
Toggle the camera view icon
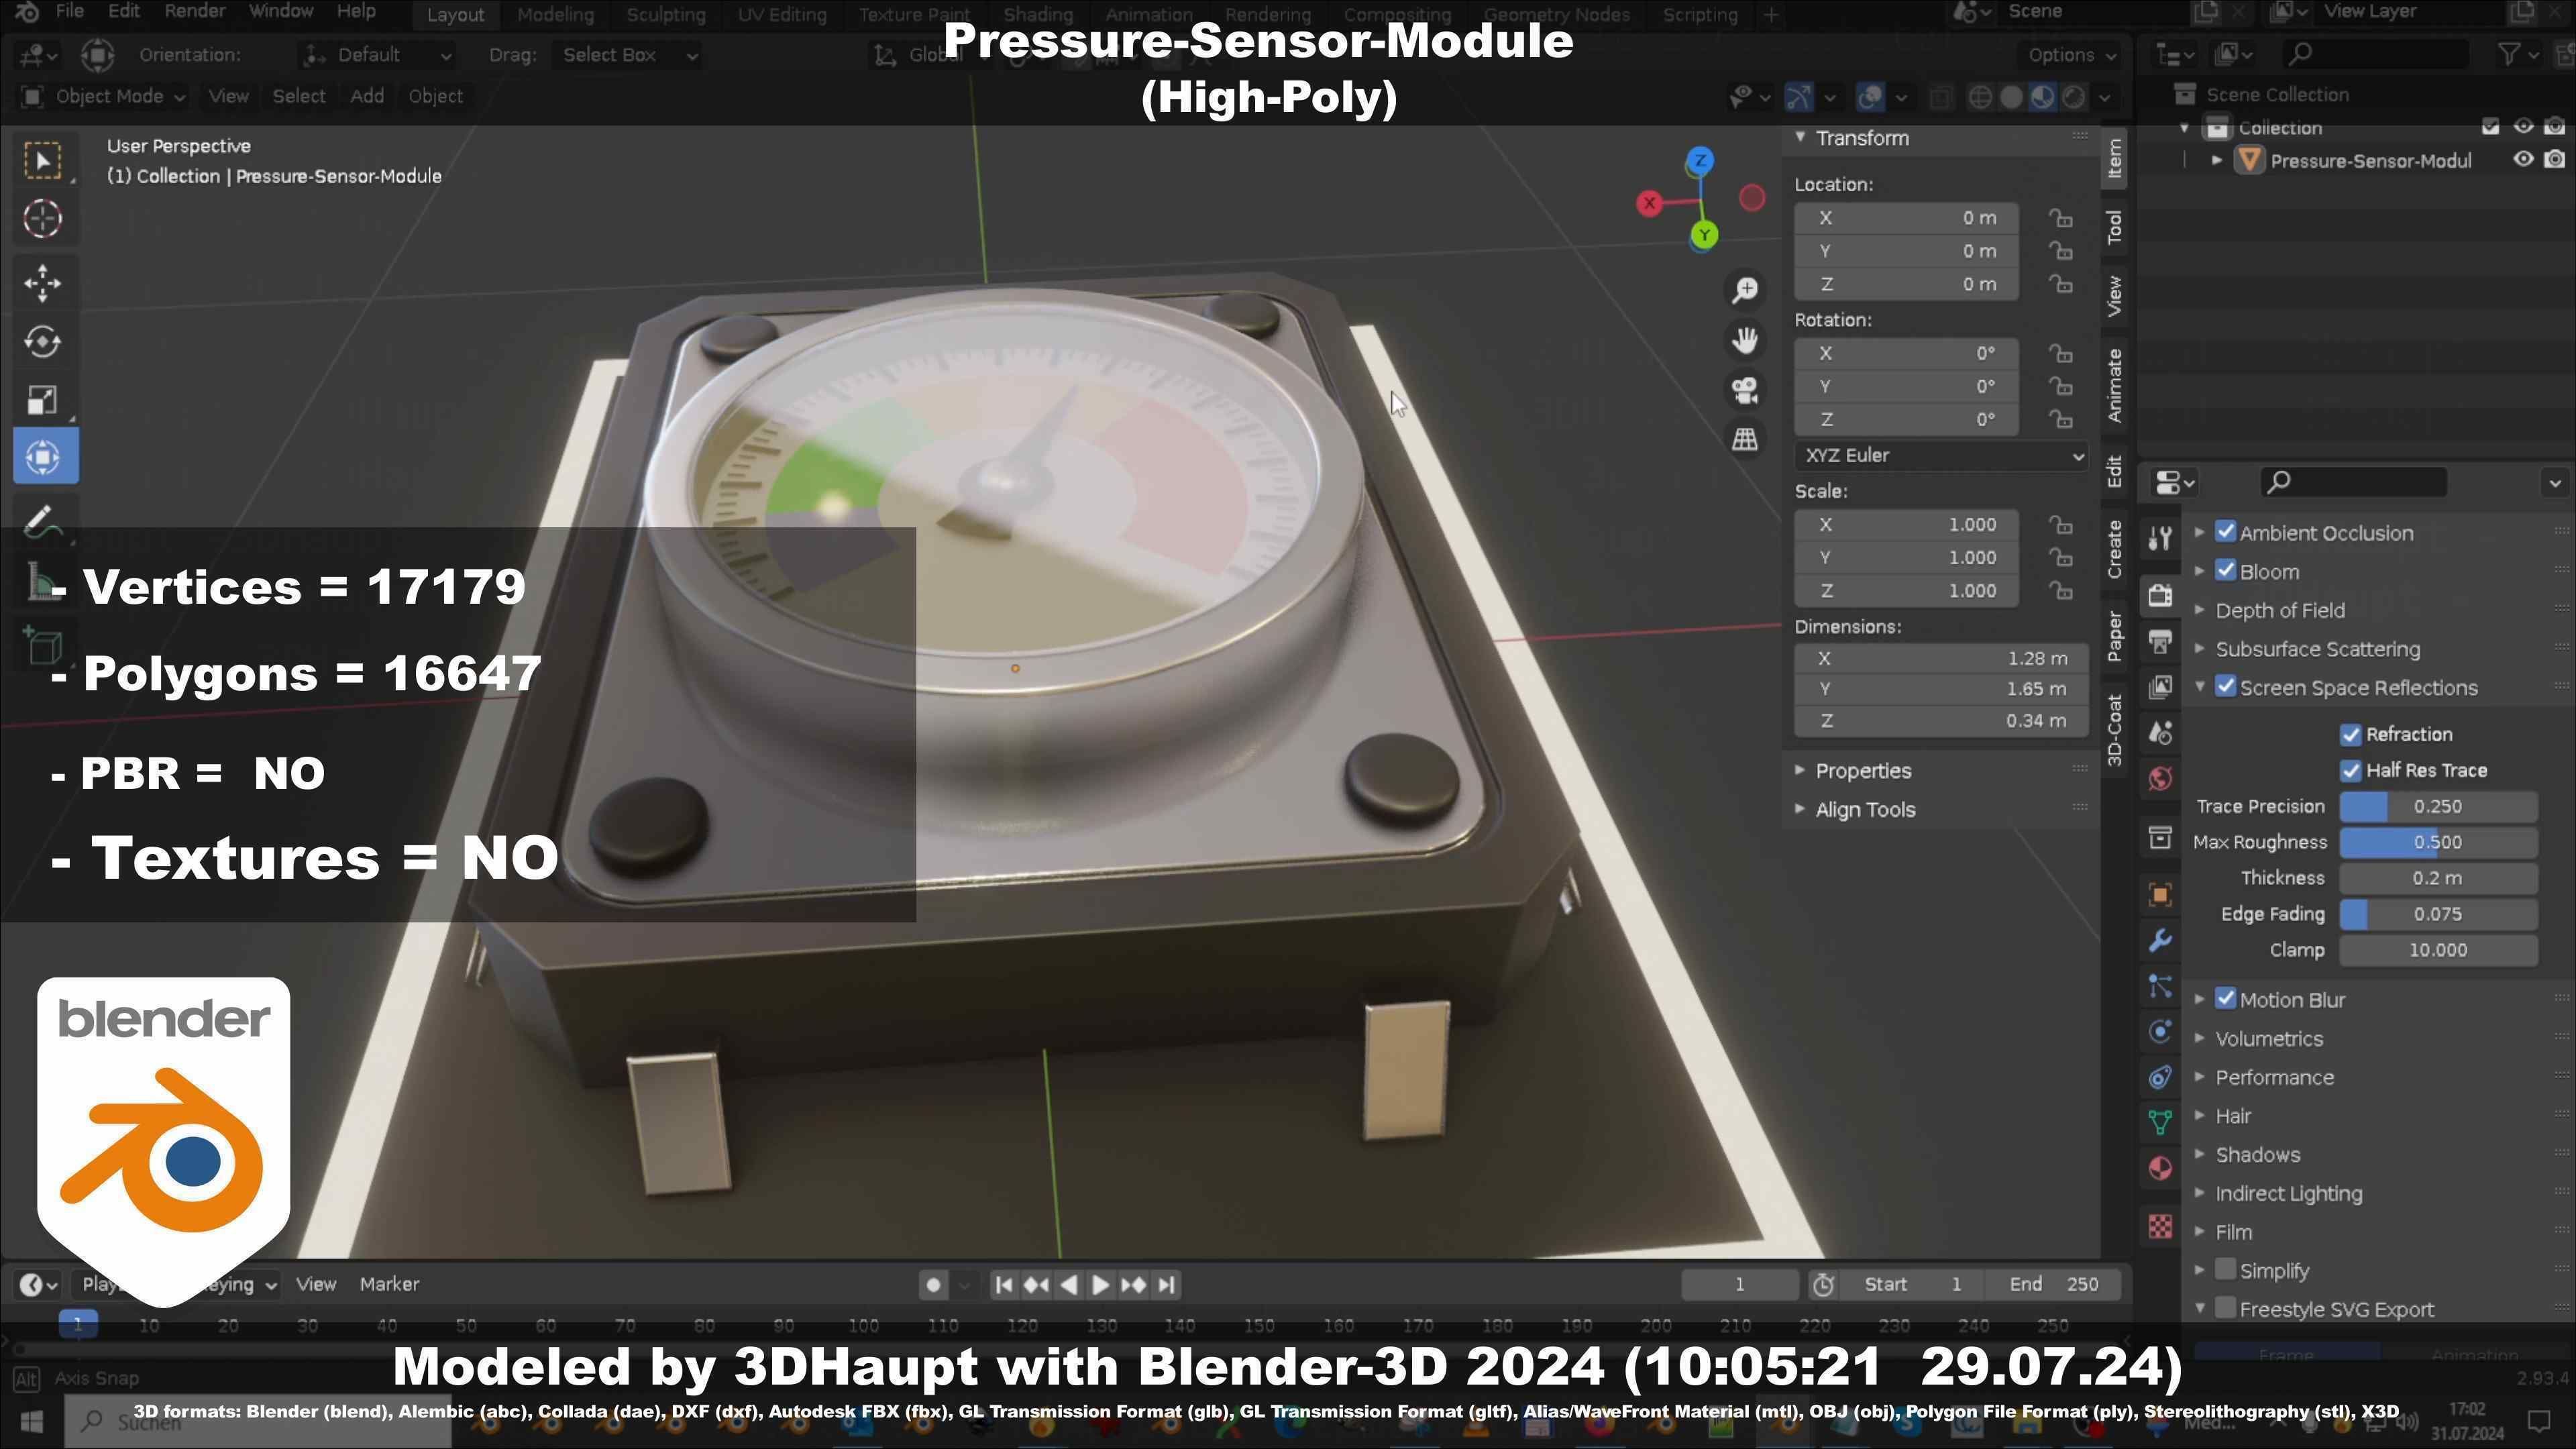[1745, 390]
